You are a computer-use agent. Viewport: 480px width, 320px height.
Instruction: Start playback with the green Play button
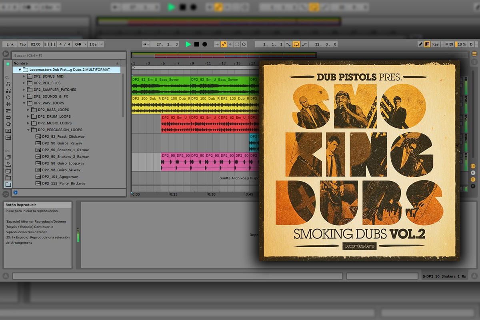click(188, 44)
